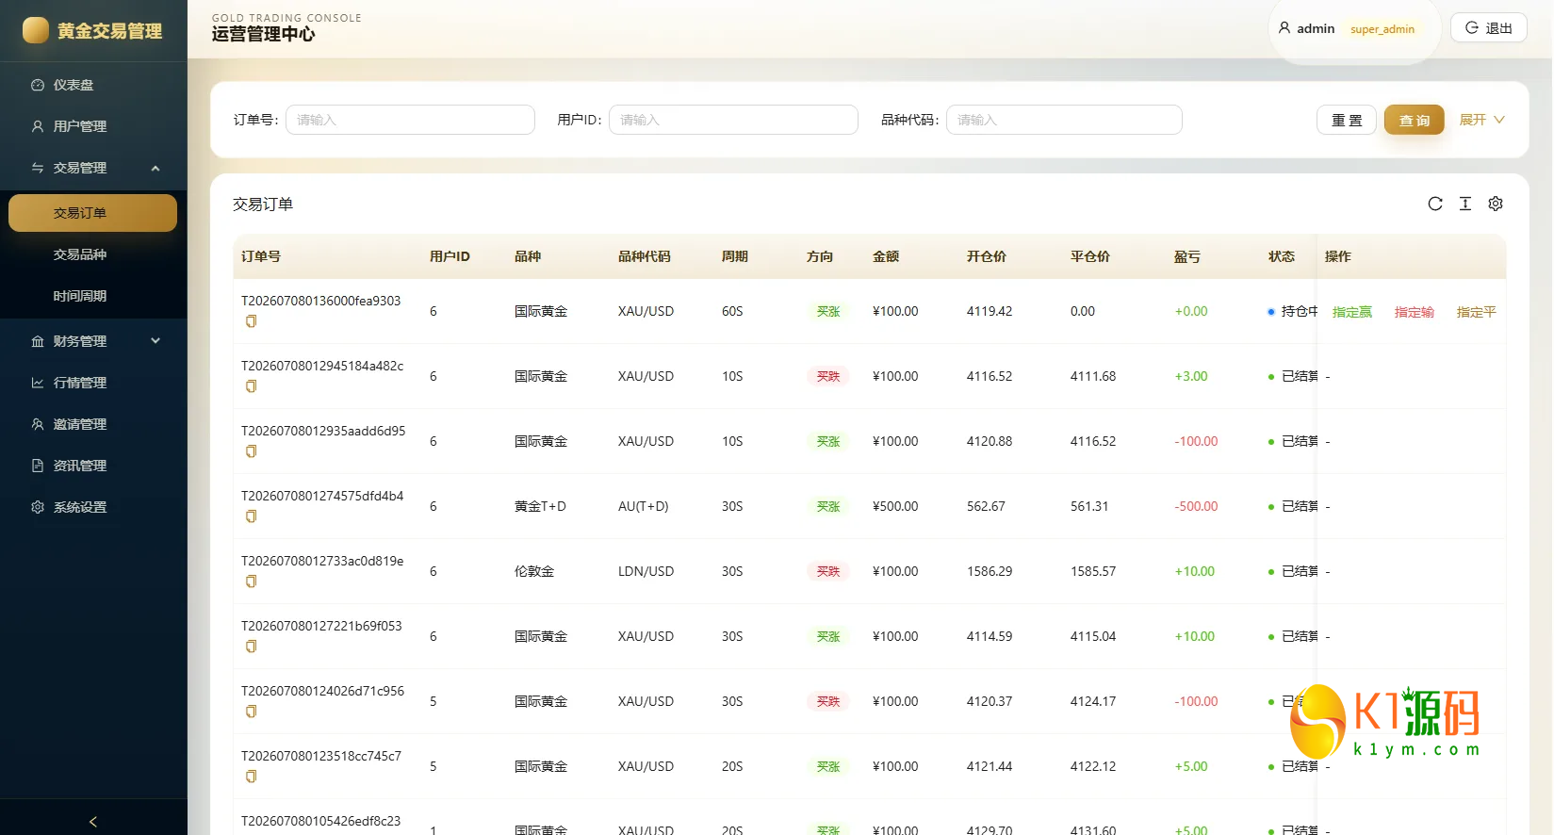The image size is (1554, 835).
Task: Copy order number T202607080136000fea9303
Action: coord(252,321)
